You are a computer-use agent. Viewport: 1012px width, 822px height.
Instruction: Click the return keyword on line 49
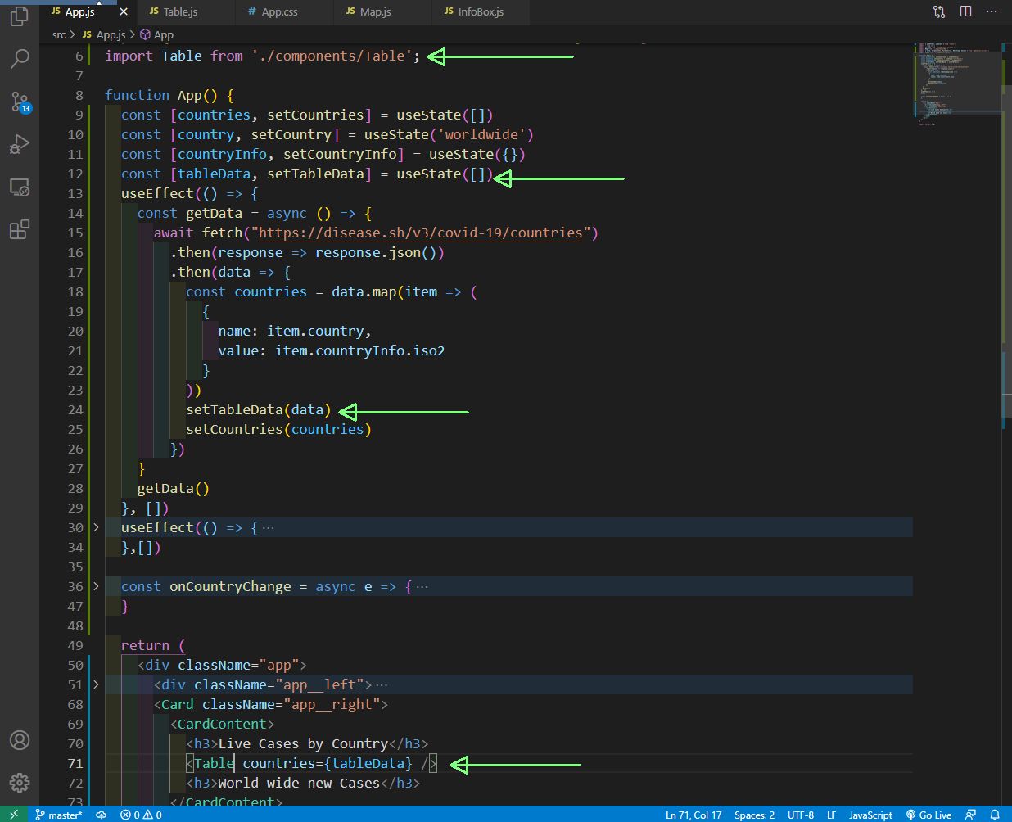pos(145,645)
